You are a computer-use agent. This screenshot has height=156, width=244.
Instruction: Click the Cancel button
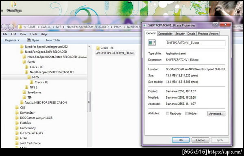tap(200, 140)
